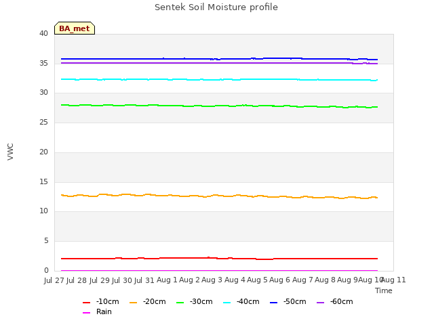Image resolution: width=434 pixels, height=325 pixels.
Task: Toggle the -60cm legend entry
Action: tap(334, 302)
